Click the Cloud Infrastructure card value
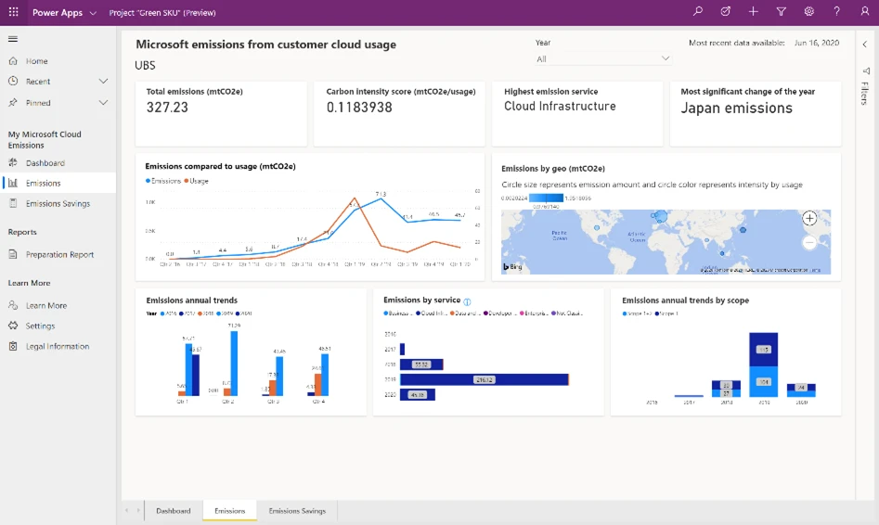 pyautogui.click(x=560, y=106)
